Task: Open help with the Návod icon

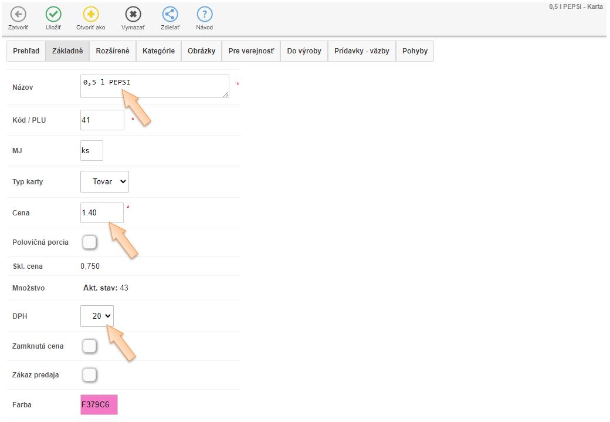Action: tap(204, 15)
